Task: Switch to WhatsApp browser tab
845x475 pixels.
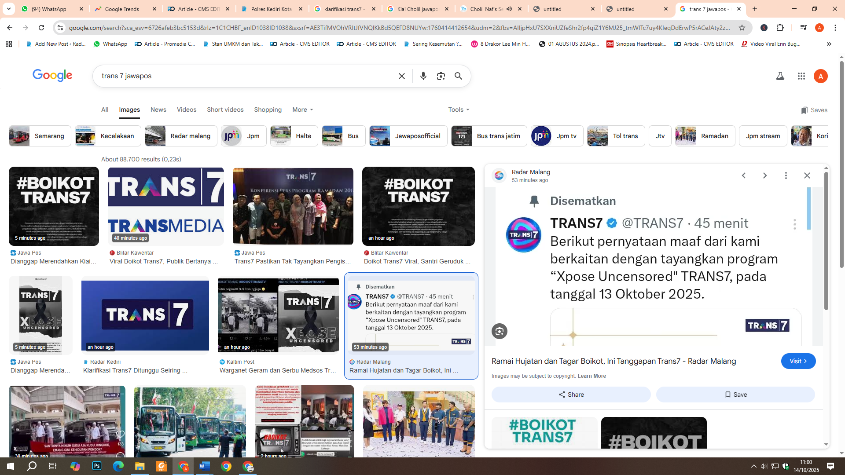Action: [x=52, y=9]
